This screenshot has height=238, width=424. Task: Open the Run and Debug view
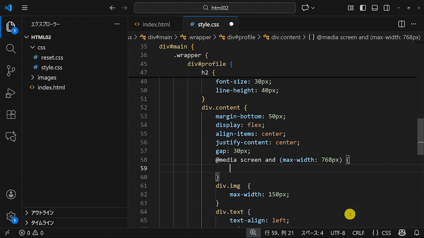pos(11,93)
